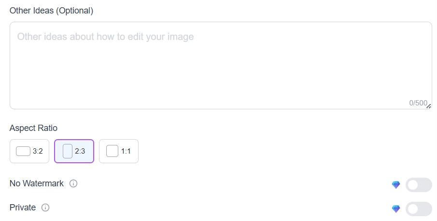This screenshot has height=221, width=437.
Task: Click the 0/500 character counter
Action: click(x=418, y=103)
